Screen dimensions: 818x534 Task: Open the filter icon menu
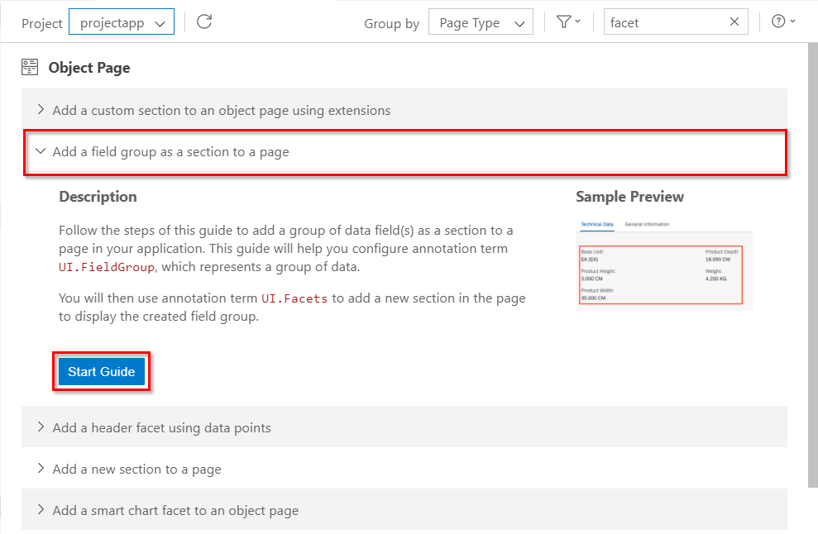click(x=568, y=22)
